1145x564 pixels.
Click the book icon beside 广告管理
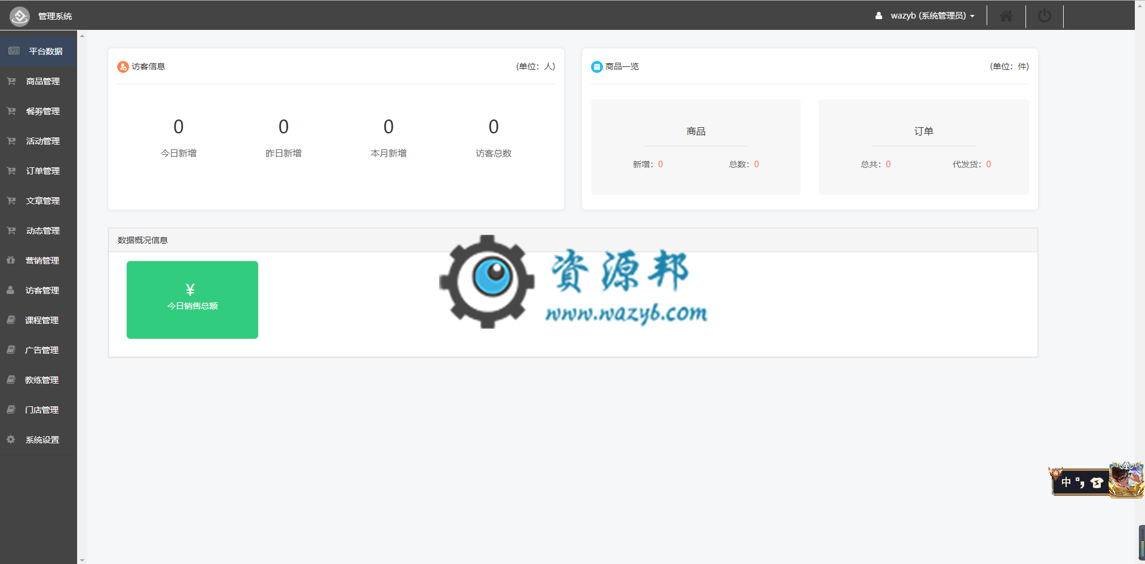point(11,350)
